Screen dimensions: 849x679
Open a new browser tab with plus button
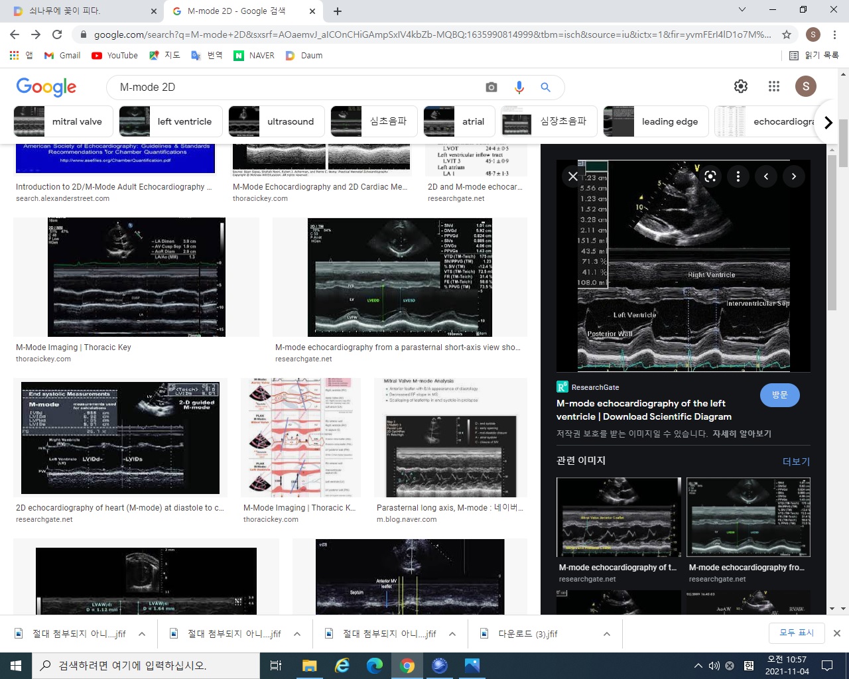pyautogui.click(x=337, y=11)
